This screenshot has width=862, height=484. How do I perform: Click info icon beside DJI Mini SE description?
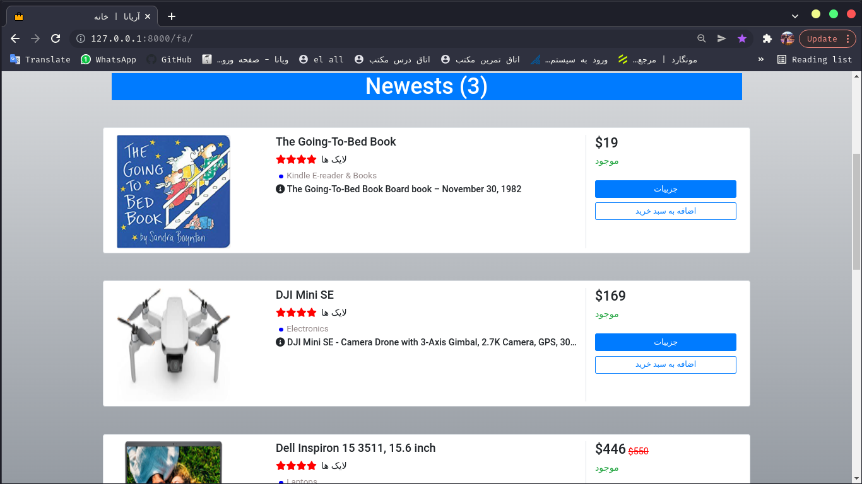(280, 342)
